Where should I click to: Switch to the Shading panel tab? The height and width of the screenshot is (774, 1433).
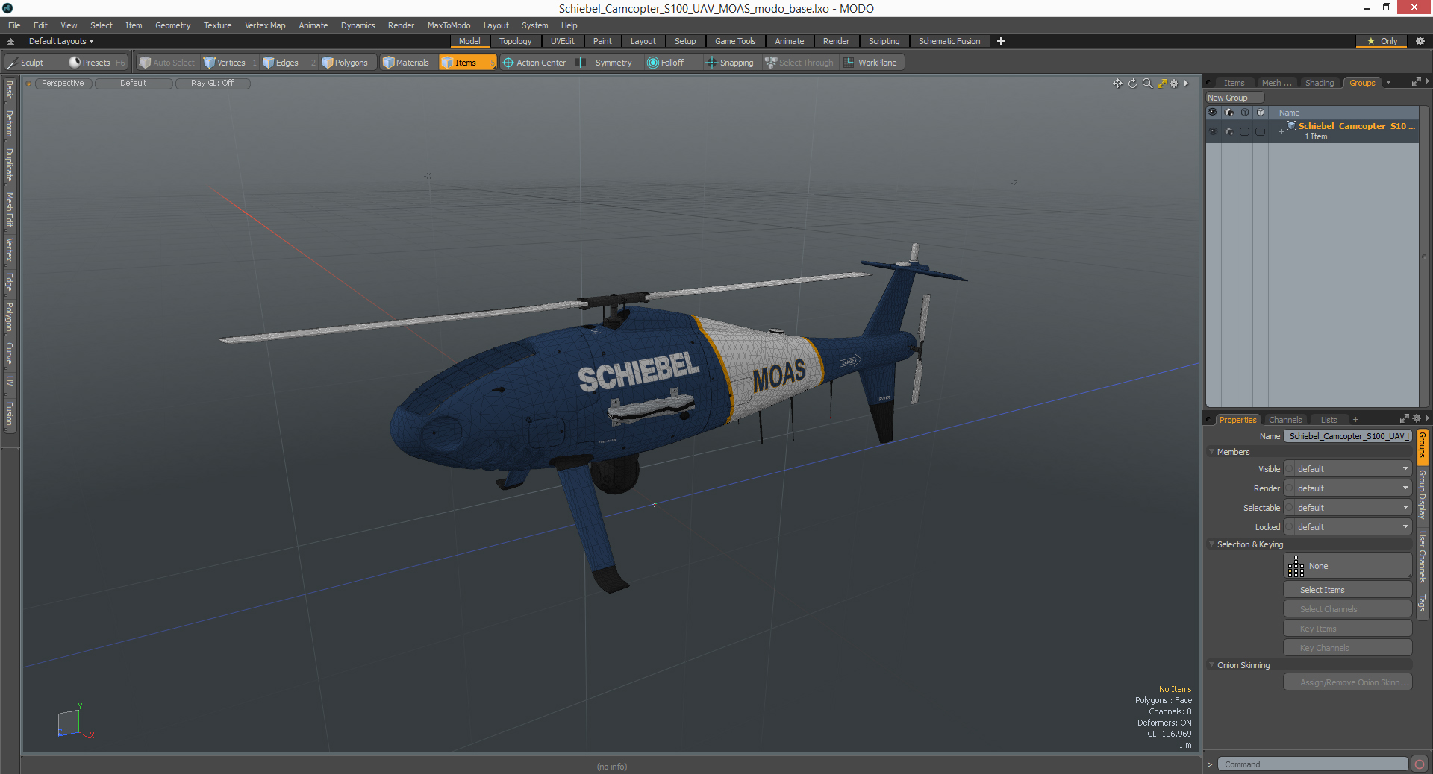(1319, 83)
